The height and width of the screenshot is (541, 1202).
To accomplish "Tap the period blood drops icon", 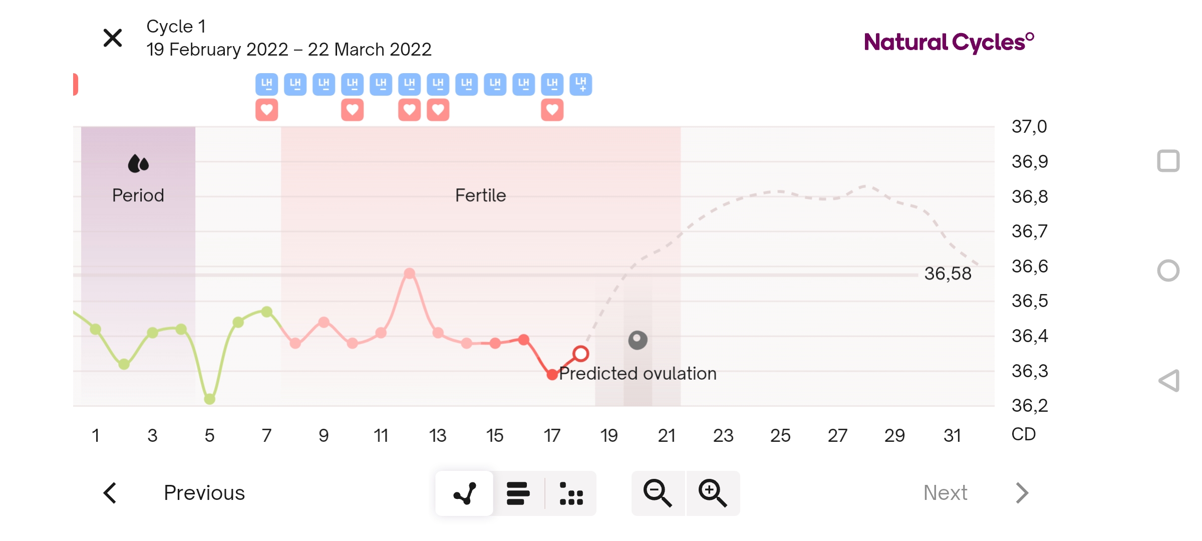I will [138, 164].
